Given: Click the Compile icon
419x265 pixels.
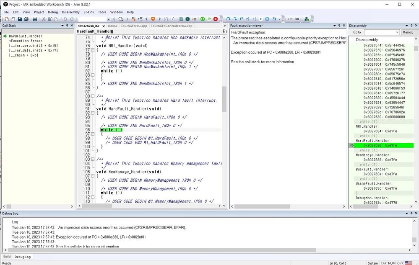Looking at the screenshot, I should coord(181,19).
